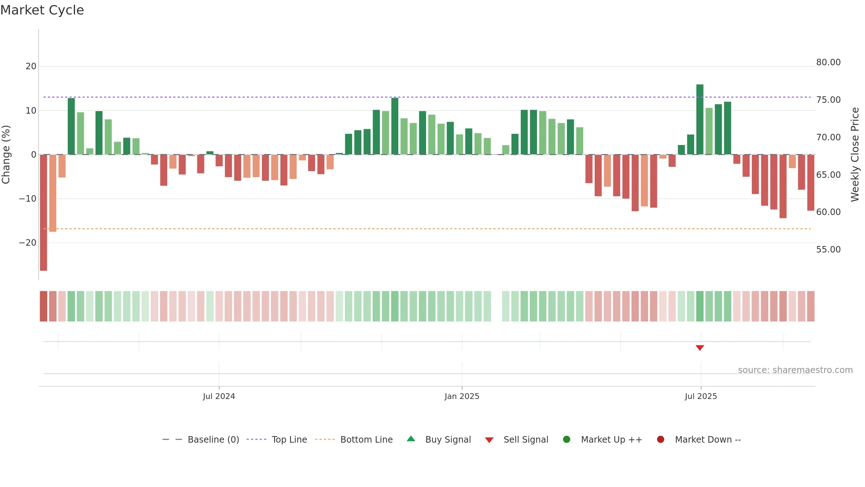Click the orange dotted Bottom Line sample in legend
This screenshot has height=487, width=865.
tap(325, 439)
